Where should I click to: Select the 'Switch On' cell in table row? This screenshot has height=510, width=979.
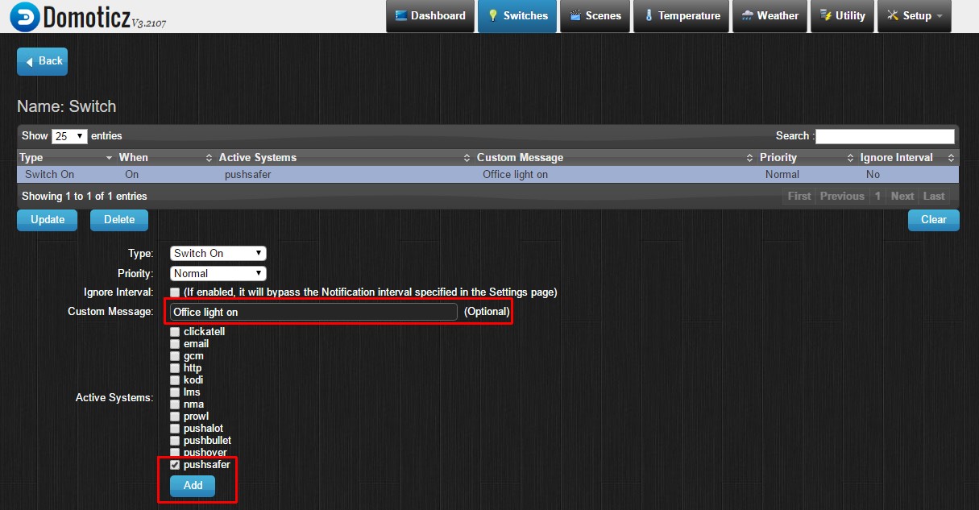pos(50,174)
